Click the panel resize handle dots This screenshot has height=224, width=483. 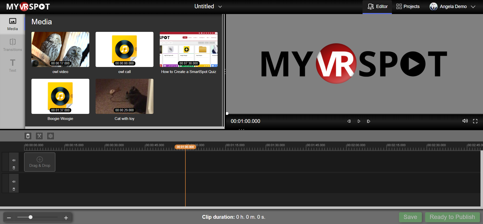point(225,72)
